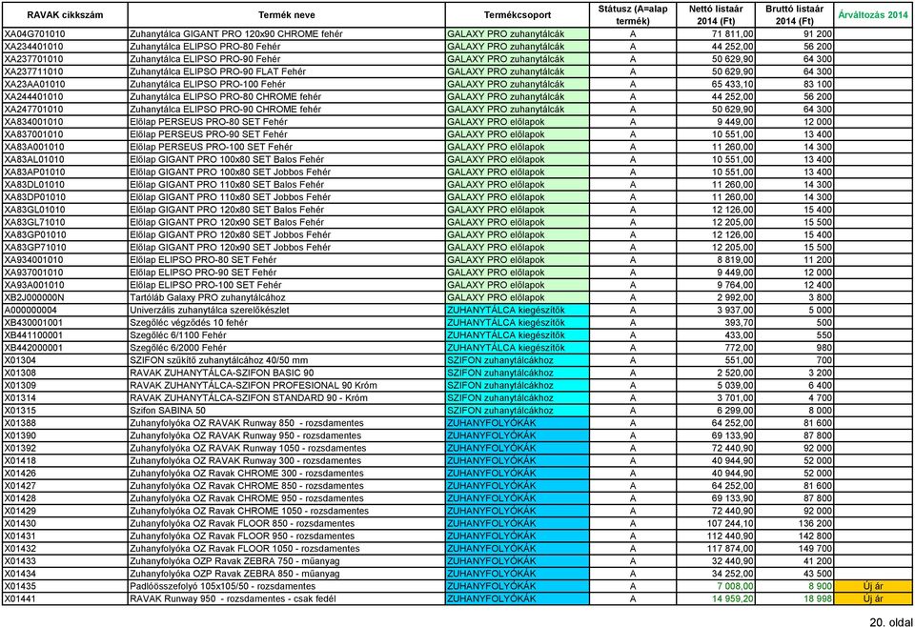This screenshot has height=627, width=915.
Task: Select cell with code XA237711010
Action: 65,71
